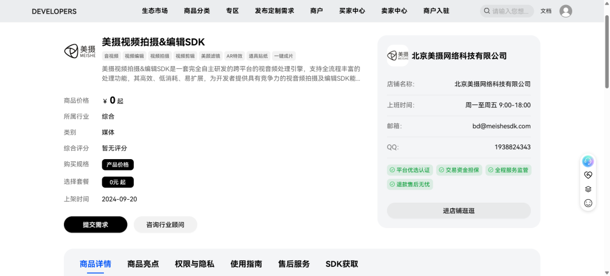This screenshot has width=610, height=276.
Task: Click the work hours 周一至周五 9:00-18:00
Action: [x=498, y=105]
